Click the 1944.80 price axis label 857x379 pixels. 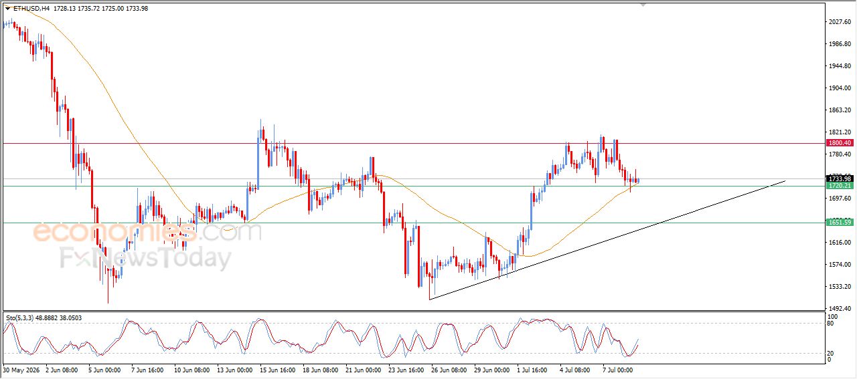pos(841,66)
